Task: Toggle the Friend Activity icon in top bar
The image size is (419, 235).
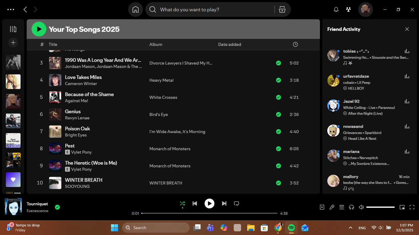Action: (x=348, y=9)
